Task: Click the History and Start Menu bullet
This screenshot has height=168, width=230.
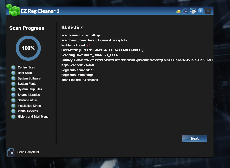Action: (13, 117)
